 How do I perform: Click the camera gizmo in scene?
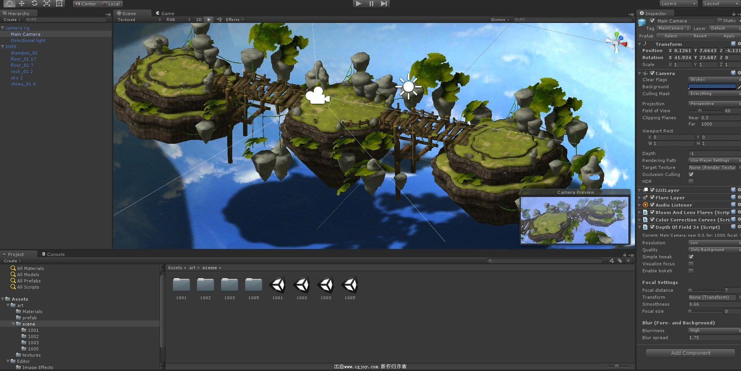(x=317, y=96)
